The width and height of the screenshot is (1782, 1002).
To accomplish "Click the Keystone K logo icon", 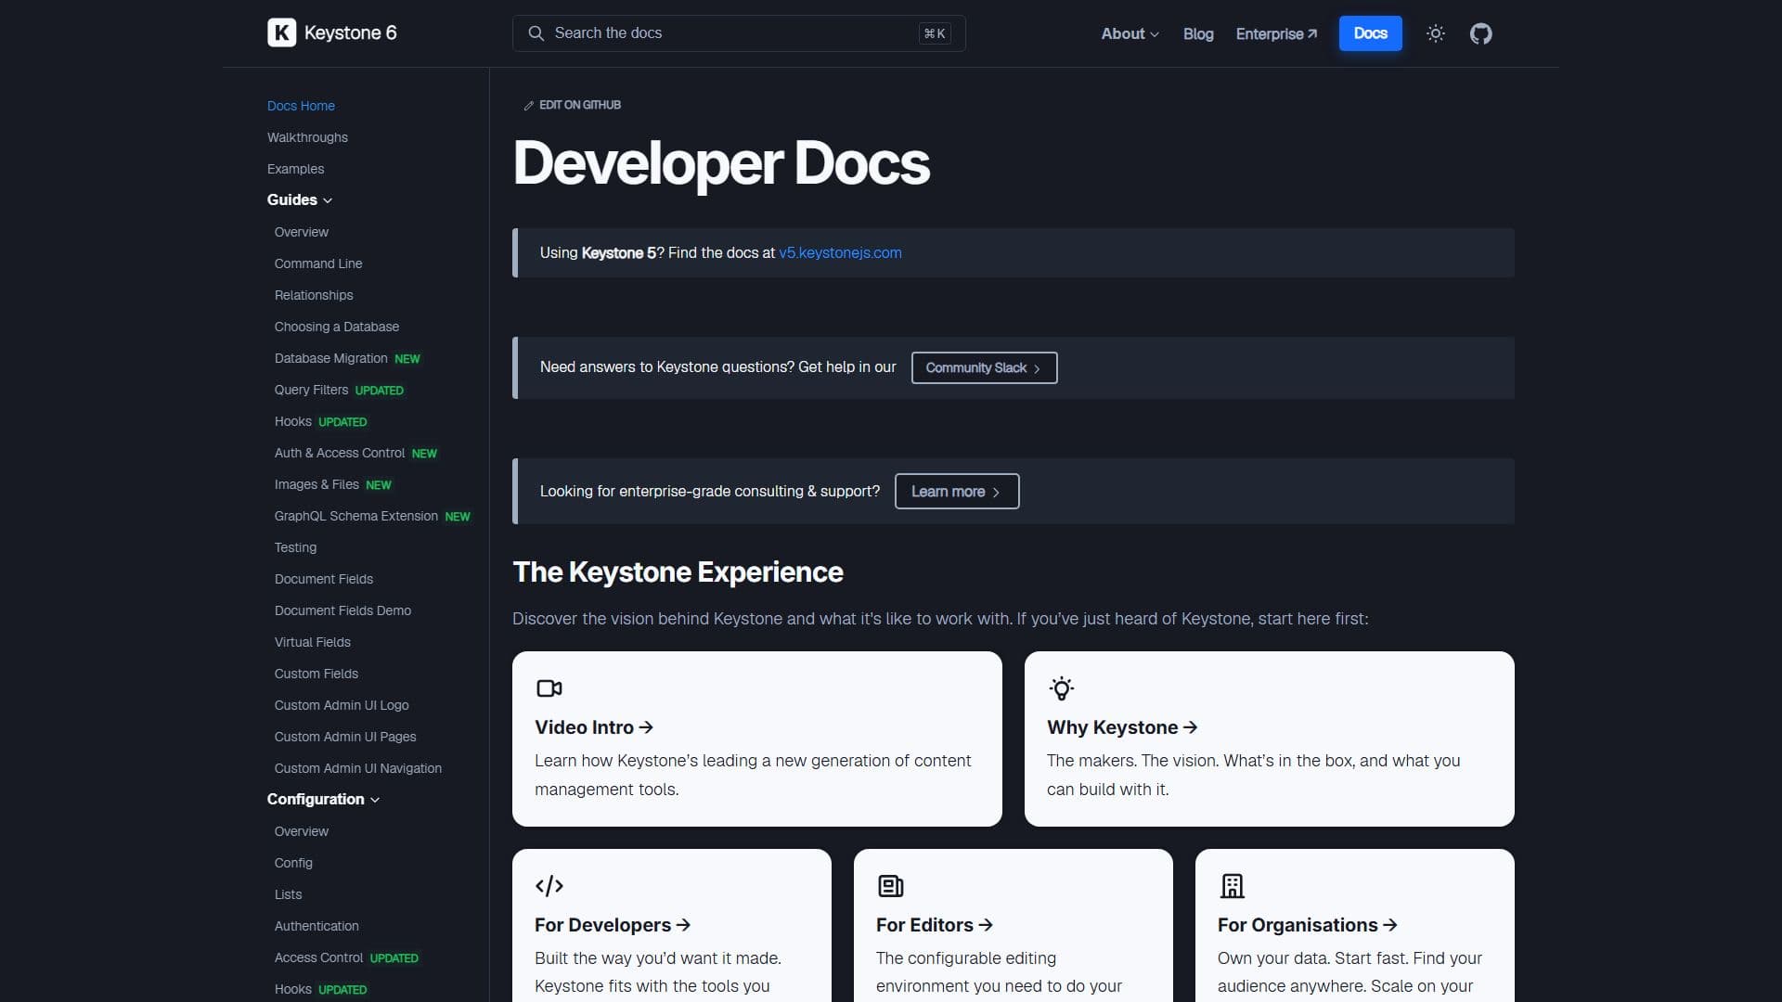I will click(281, 32).
